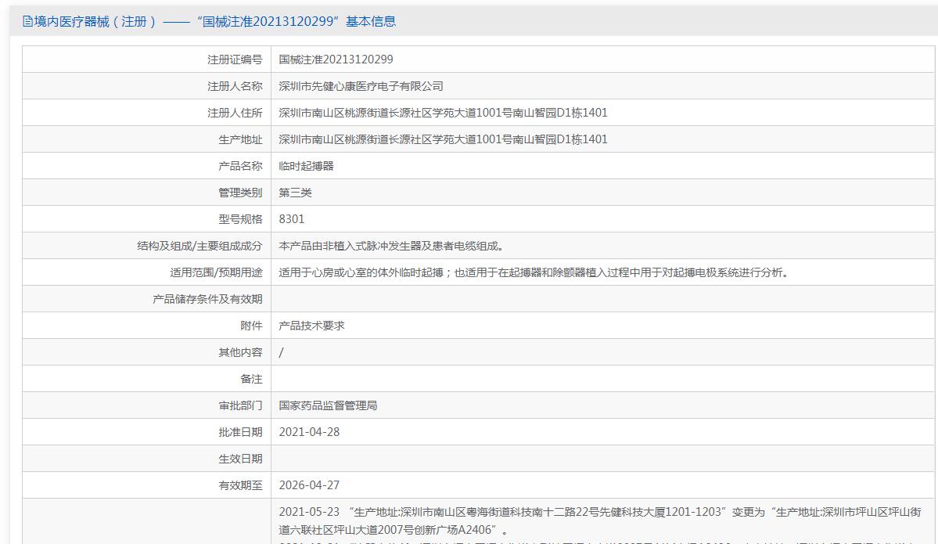938x544 pixels.
Task: Click the management category 第三类
Action: coord(296,193)
